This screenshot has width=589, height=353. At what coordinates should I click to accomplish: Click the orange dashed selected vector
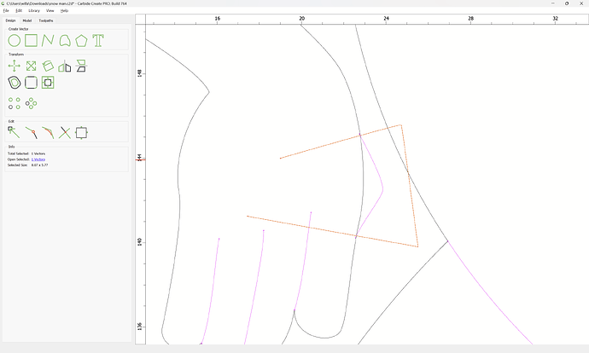coord(410,188)
